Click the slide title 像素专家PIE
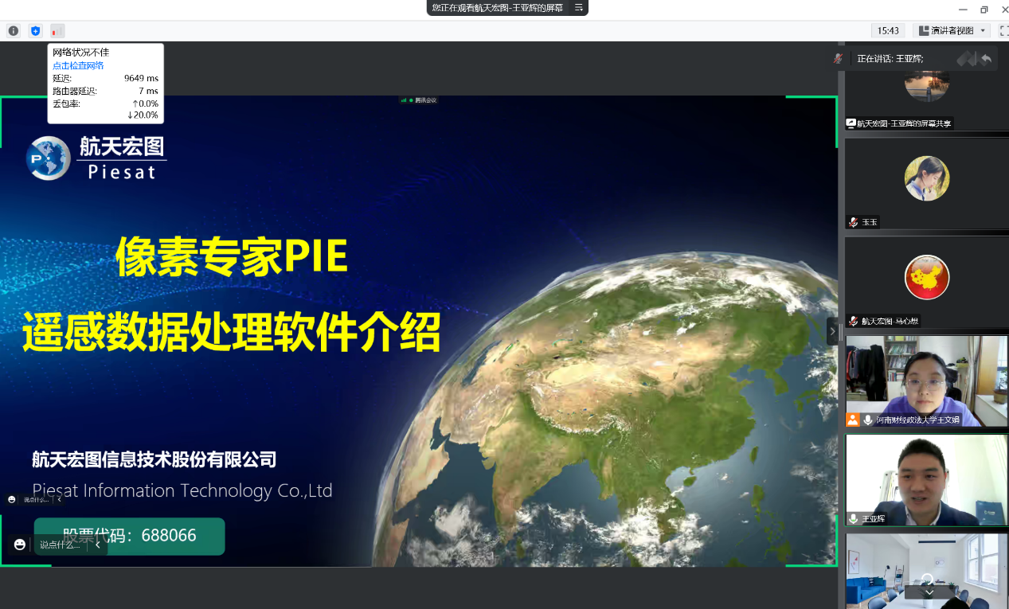 (x=232, y=257)
